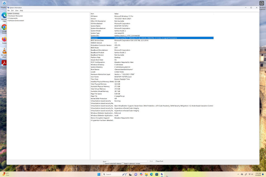Launch Copilot from the taskbar
This screenshot has width=266, height=177.
click(141, 174)
